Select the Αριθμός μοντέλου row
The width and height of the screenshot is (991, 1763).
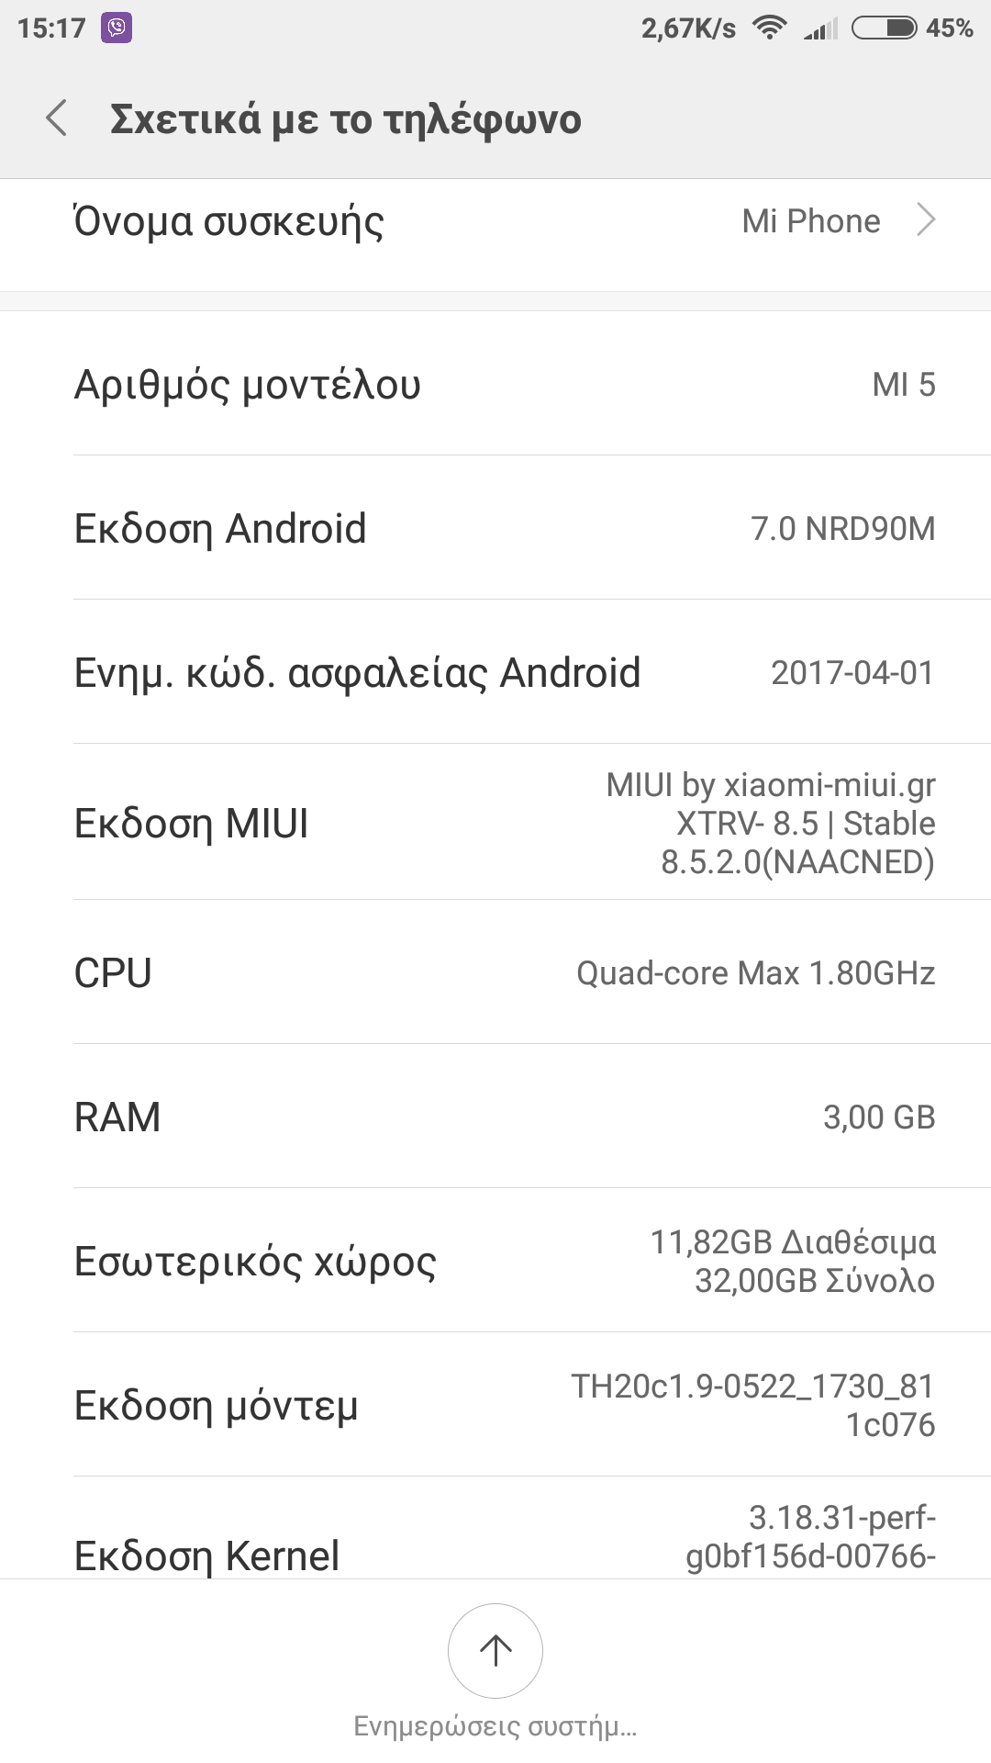pyautogui.click(x=495, y=384)
